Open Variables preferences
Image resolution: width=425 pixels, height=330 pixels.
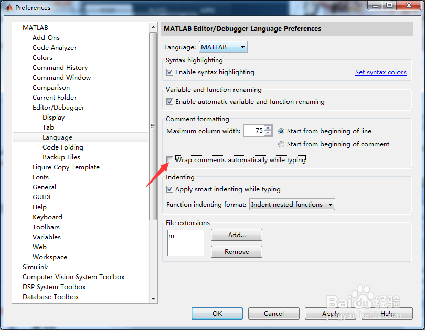coord(46,237)
